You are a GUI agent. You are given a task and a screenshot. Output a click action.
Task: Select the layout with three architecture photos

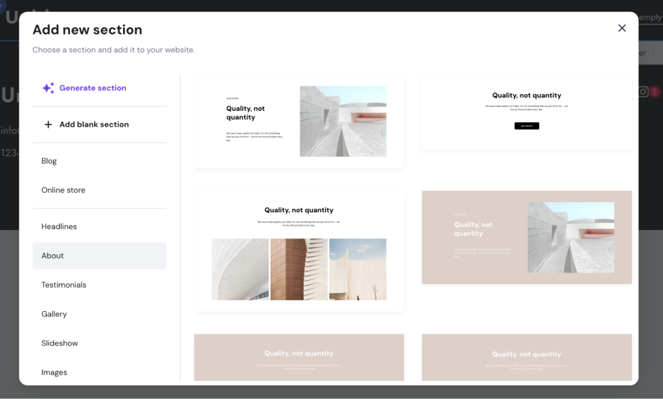[x=299, y=252]
